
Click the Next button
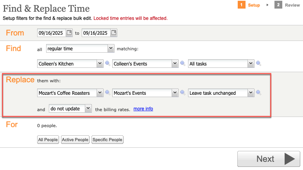pos(269,159)
